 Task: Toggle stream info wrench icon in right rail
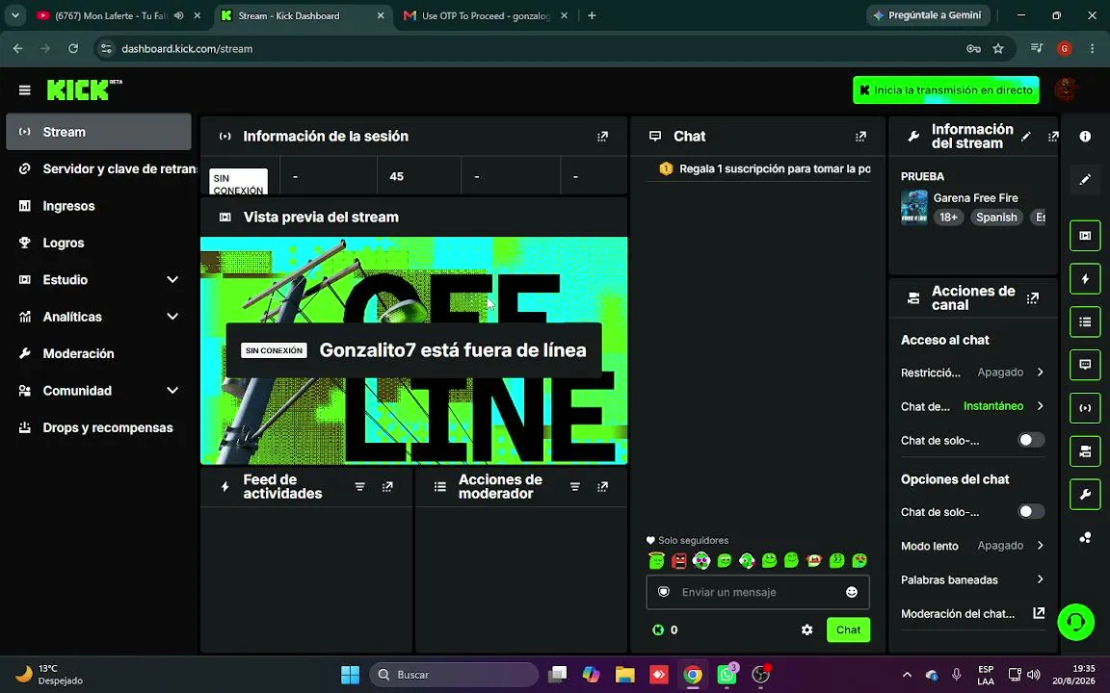point(1085,495)
